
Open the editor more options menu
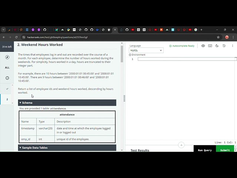click(x=233, y=46)
